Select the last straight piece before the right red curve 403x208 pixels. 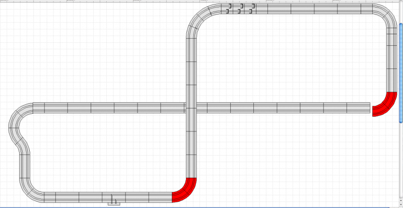[x=359, y=107]
